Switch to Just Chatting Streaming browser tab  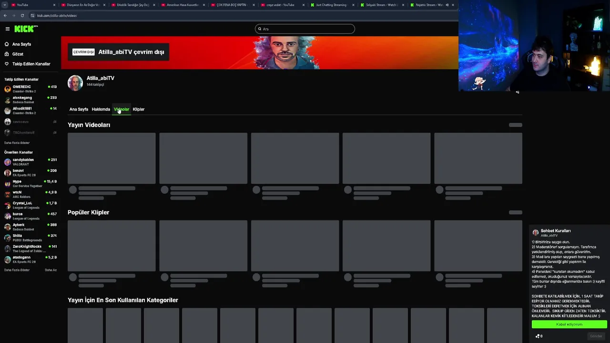tap(332, 5)
